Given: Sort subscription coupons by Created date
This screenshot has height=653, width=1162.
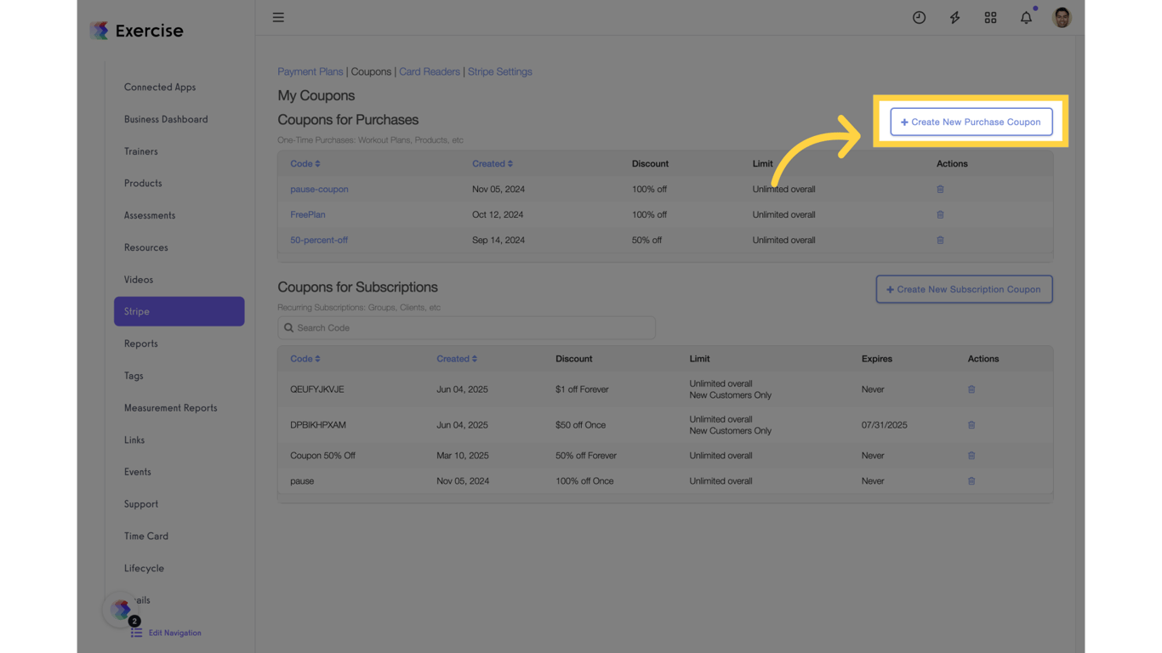Looking at the screenshot, I should (457, 359).
